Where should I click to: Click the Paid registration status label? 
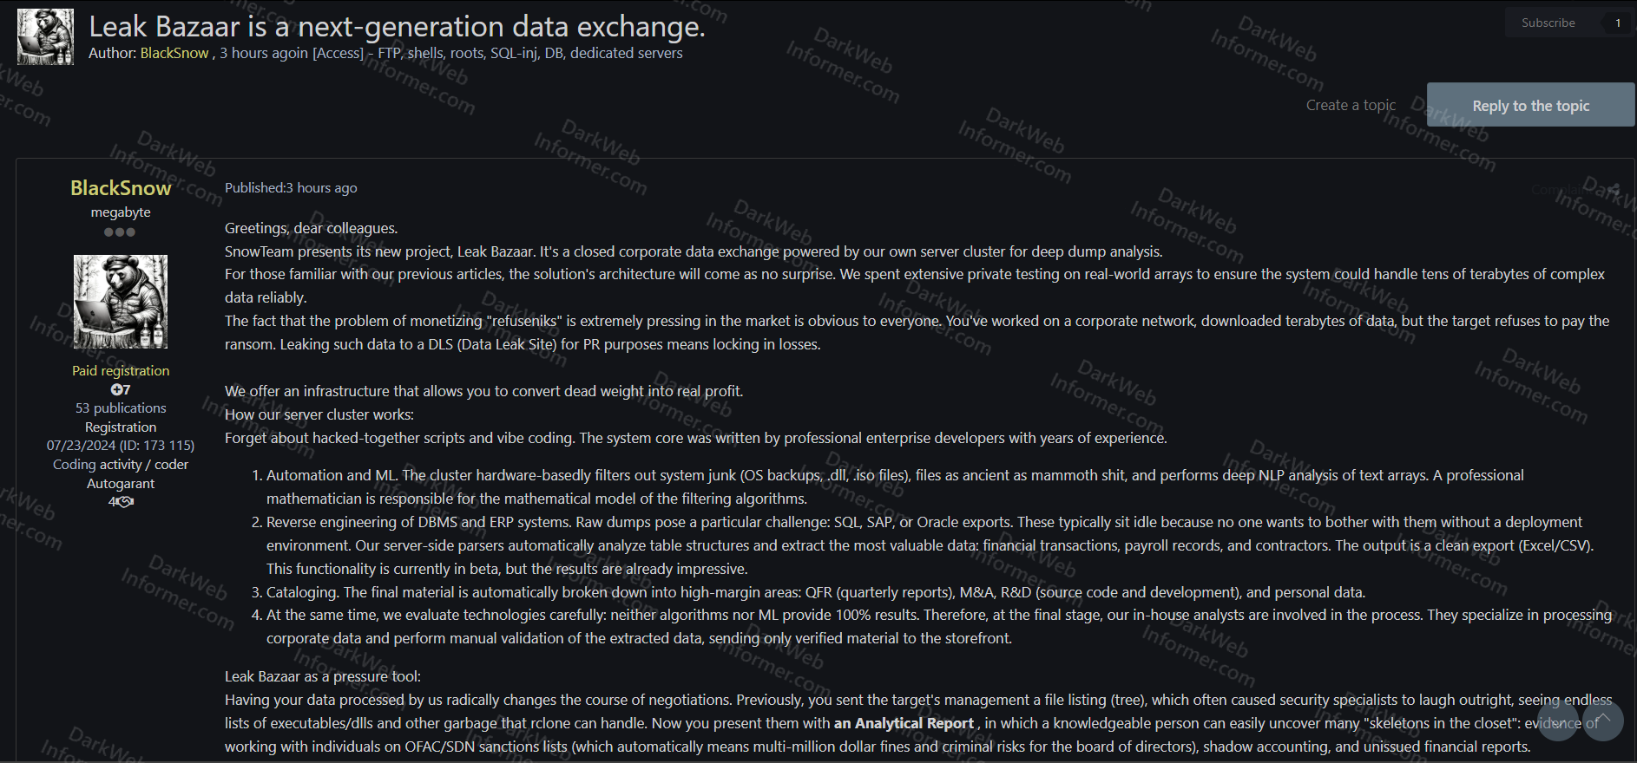tap(120, 370)
